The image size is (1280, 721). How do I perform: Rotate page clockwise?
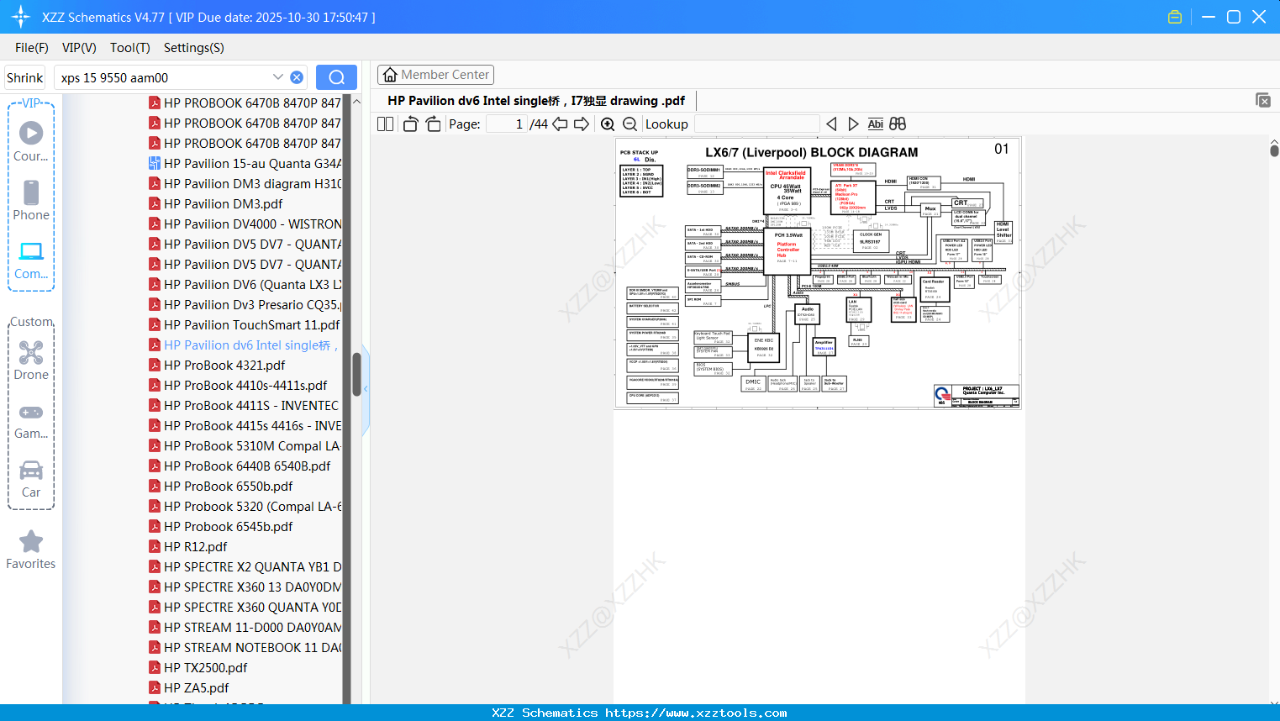click(434, 124)
